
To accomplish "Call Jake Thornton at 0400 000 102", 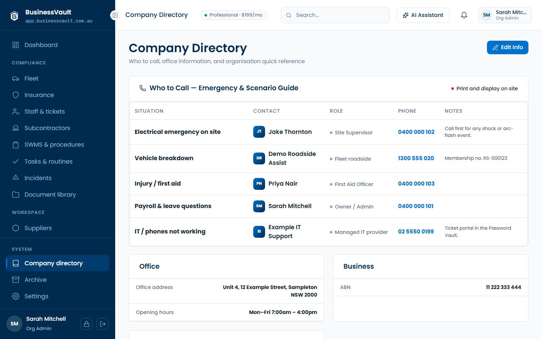I will (416, 132).
